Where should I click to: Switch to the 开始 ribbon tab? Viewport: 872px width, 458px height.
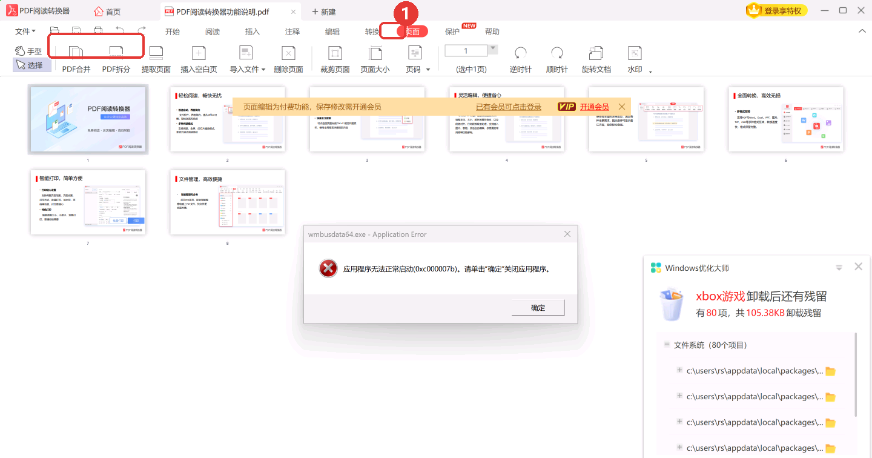coord(172,32)
